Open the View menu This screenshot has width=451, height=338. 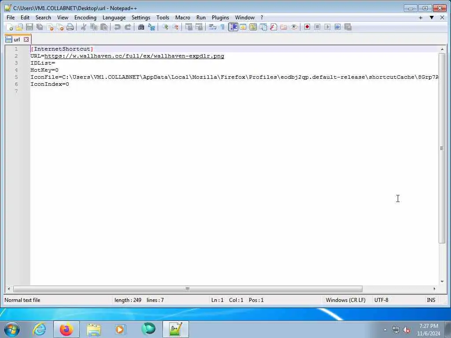pyautogui.click(x=63, y=18)
